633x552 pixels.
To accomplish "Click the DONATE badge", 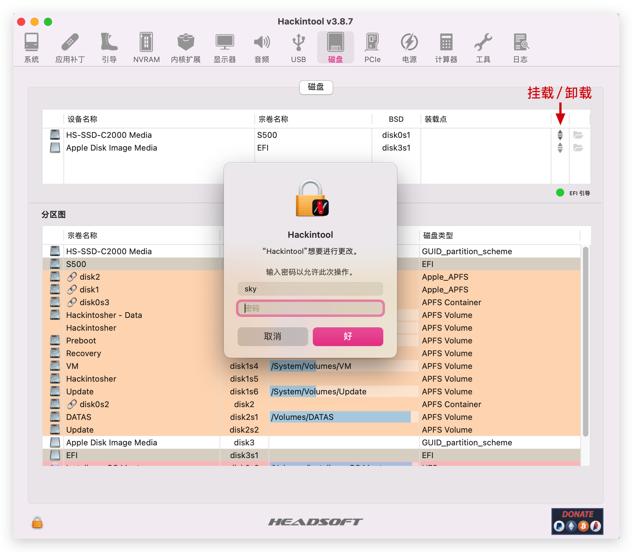I will [x=577, y=521].
